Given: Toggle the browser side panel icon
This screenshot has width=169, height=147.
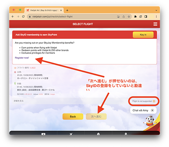Looking at the screenshot, I should [146, 17].
